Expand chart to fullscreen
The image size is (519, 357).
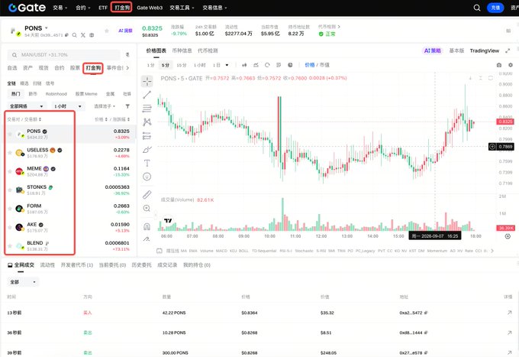click(x=508, y=50)
